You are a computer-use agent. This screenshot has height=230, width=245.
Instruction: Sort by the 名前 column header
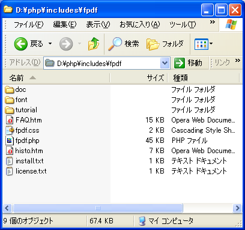(56, 78)
